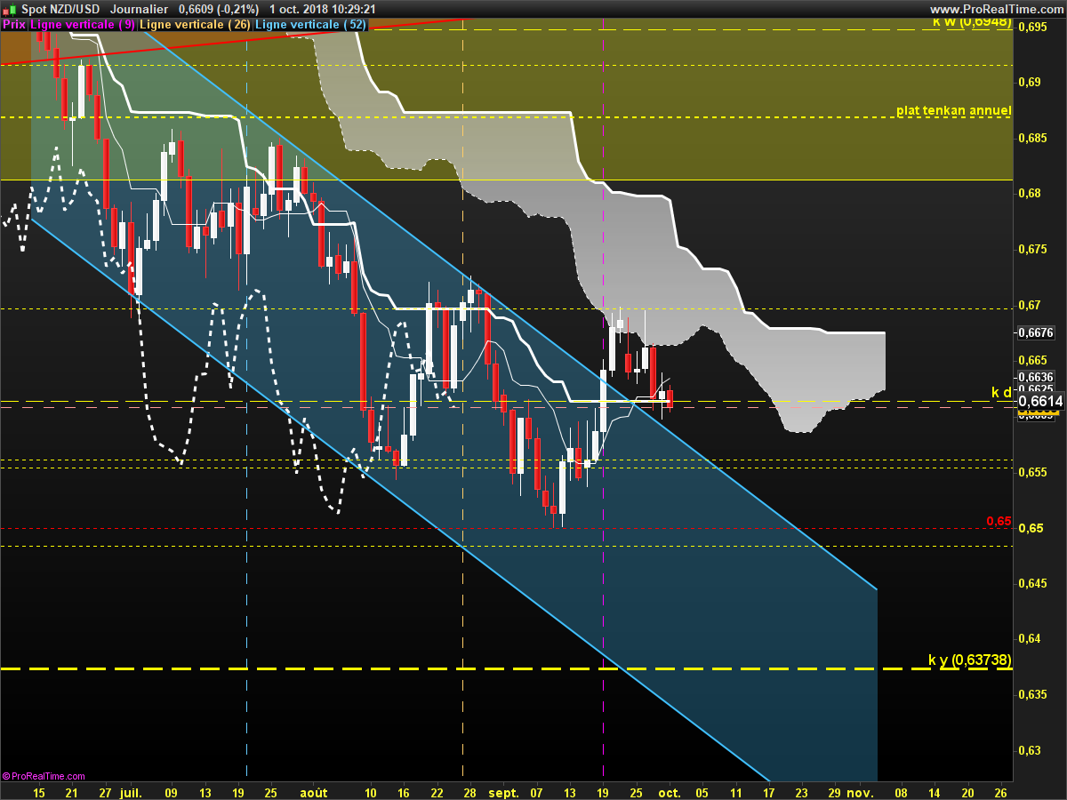Viewport: 1067px width, 800px height.
Task: Click the 27 date label before juil.
Action: [106, 791]
